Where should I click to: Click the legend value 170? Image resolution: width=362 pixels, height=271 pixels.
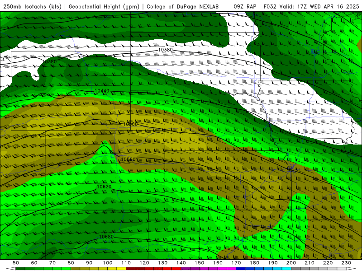point(236,263)
